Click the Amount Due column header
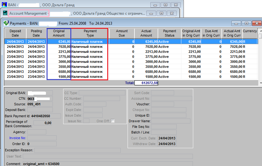262x166 pixels. (122, 33)
